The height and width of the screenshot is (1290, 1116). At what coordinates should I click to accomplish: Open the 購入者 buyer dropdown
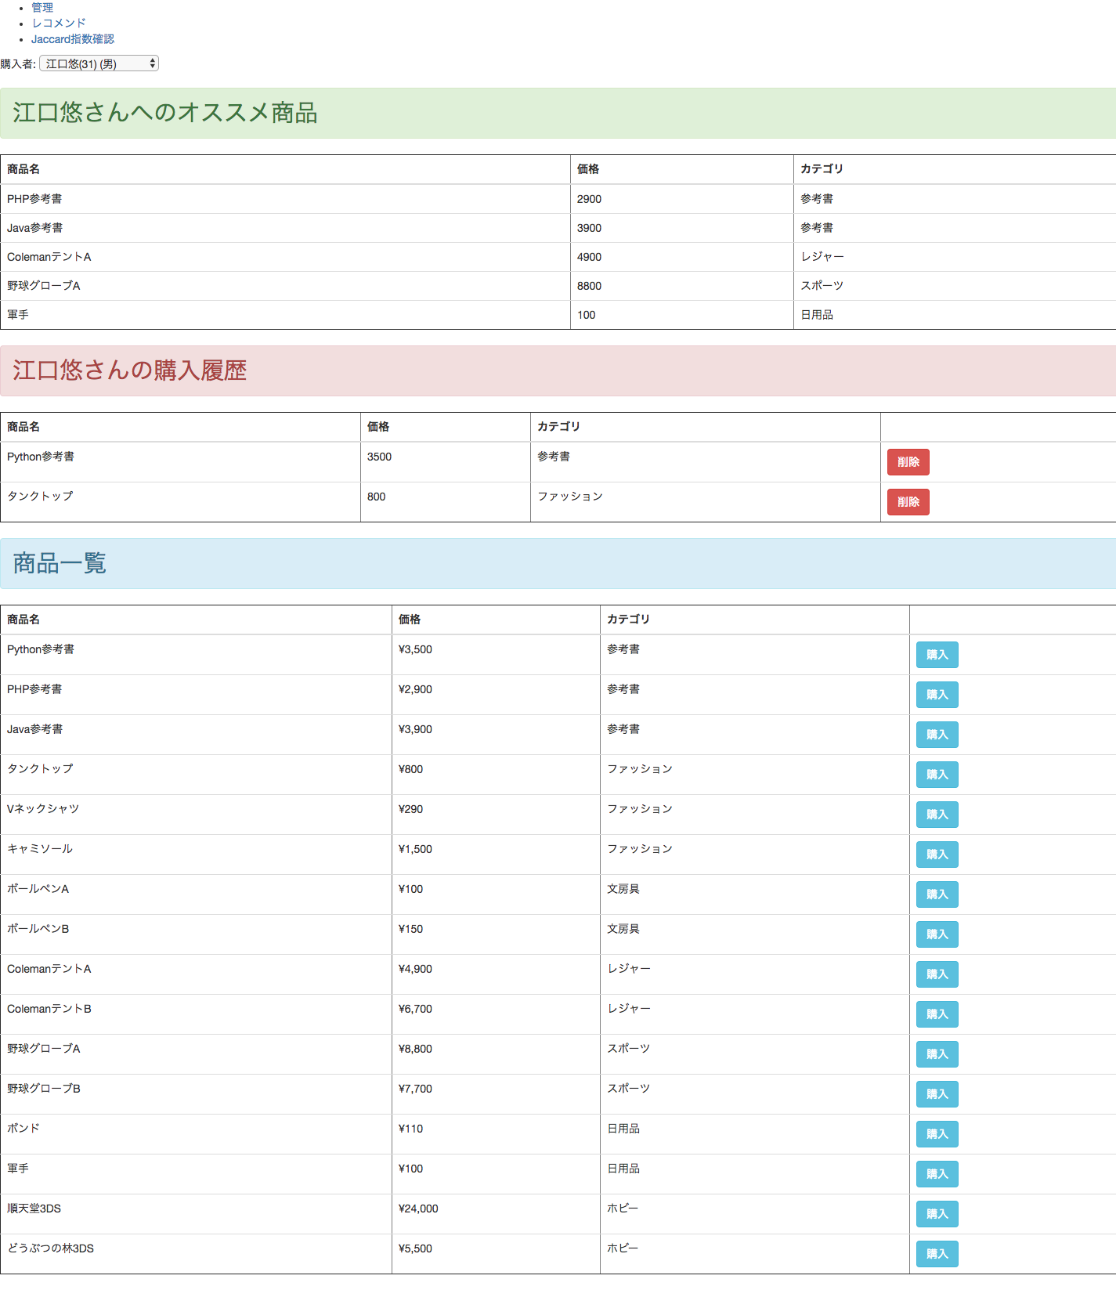(99, 63)
